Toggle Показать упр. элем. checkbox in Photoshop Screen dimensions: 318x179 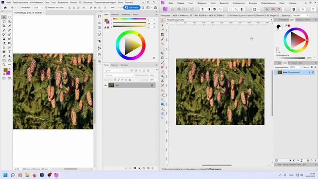click(x=46, y=7)
